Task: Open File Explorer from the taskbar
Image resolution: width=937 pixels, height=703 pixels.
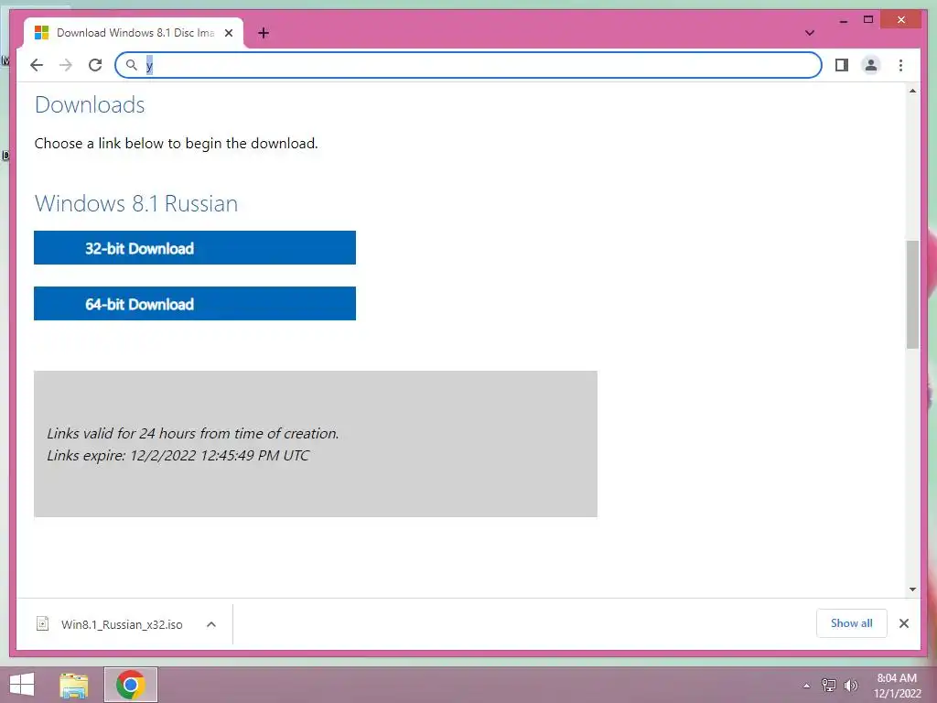Action: click(74, 685)
